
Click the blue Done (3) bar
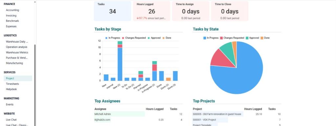pos(175,76)
